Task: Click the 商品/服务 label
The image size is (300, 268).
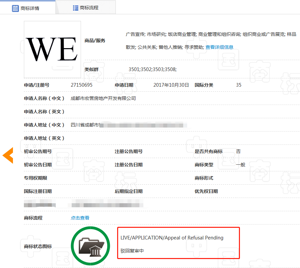Action: [95, 41]
